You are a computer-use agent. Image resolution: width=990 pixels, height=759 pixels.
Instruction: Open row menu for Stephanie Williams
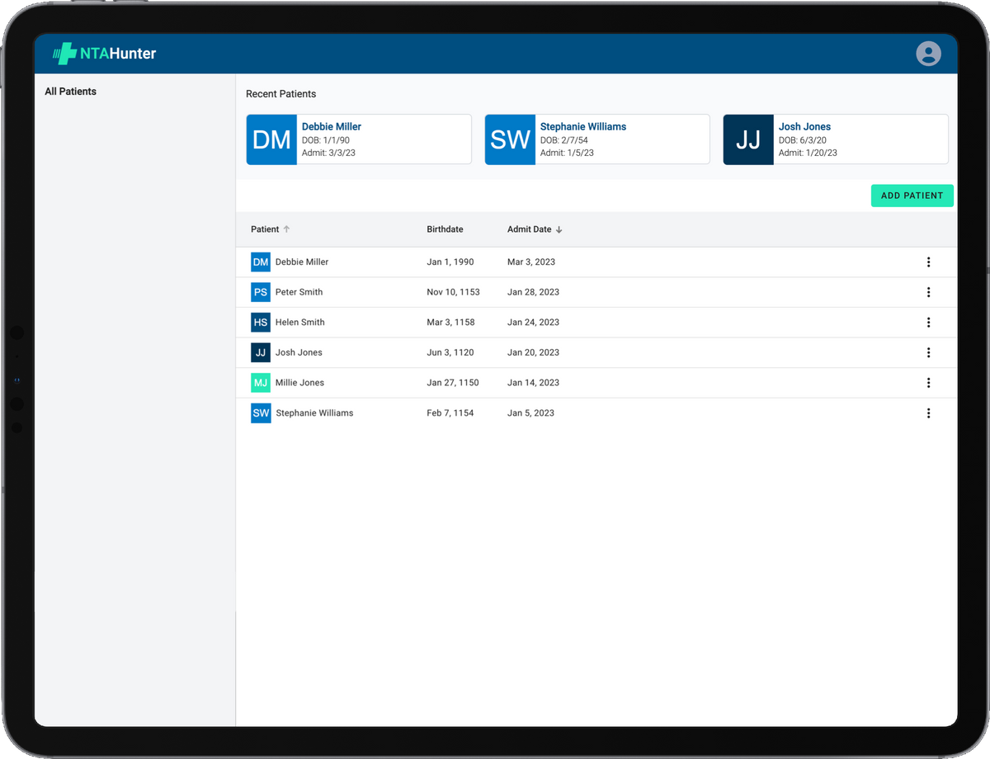pyautogui.click(x=928, y=413)
